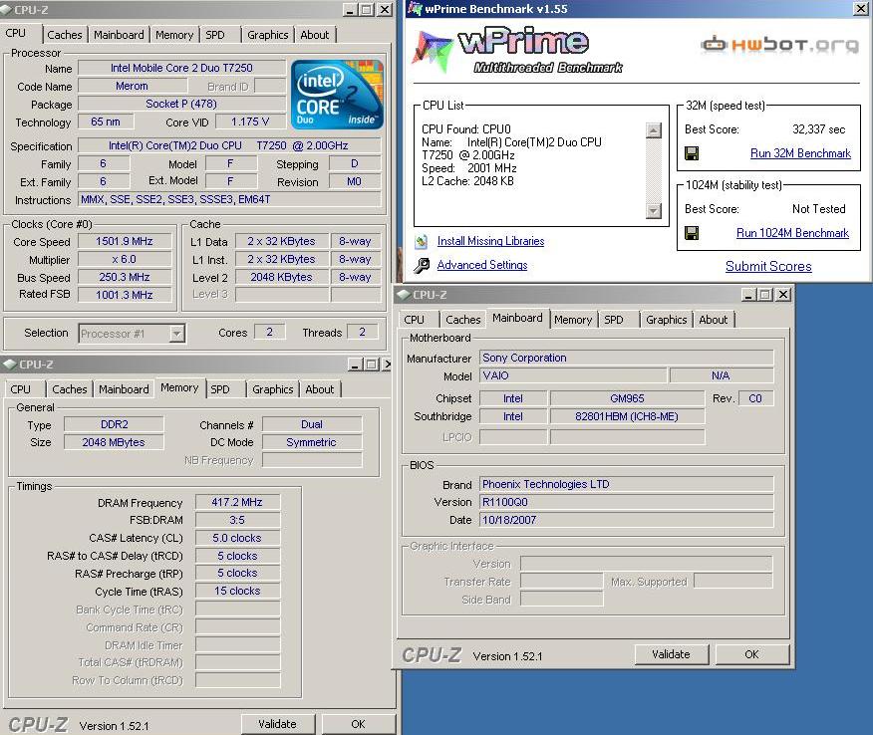This screenshot has width=873, height=735.
Task: Click the FSB:DRAM ratio value 3:5
Action: [x=237, y=520]
